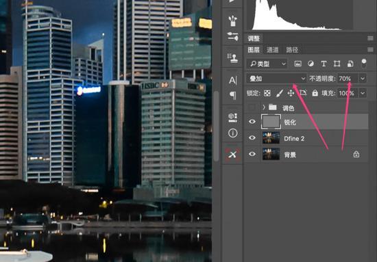Open the crossed tools panel icon

tap(232, 155)
